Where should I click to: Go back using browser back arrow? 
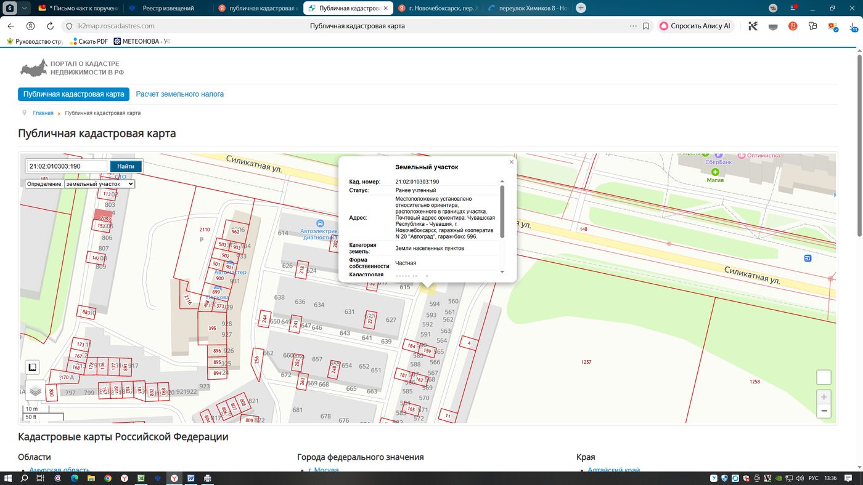(x=10, y=26)
